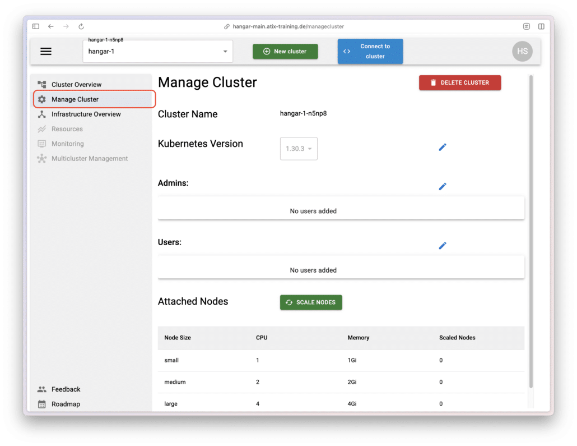Click the pencil icon beside Kubernetes Version
The width and height of the screenshot is (577, 446).
(442, 147)
